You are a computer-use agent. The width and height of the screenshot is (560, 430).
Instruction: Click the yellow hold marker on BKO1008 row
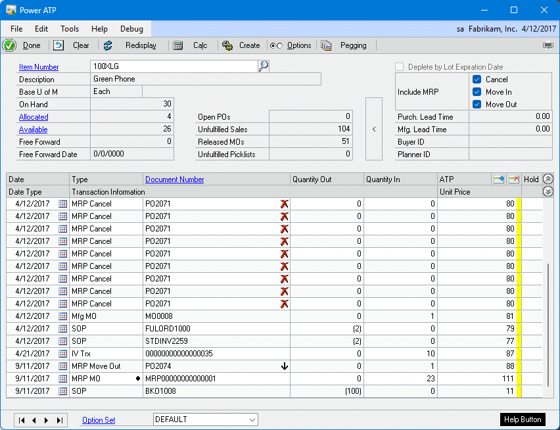(x=519, y=391)
